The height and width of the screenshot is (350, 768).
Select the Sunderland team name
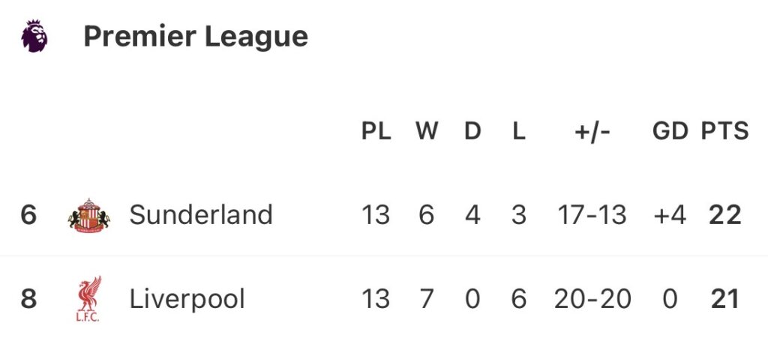coord(201,215)
